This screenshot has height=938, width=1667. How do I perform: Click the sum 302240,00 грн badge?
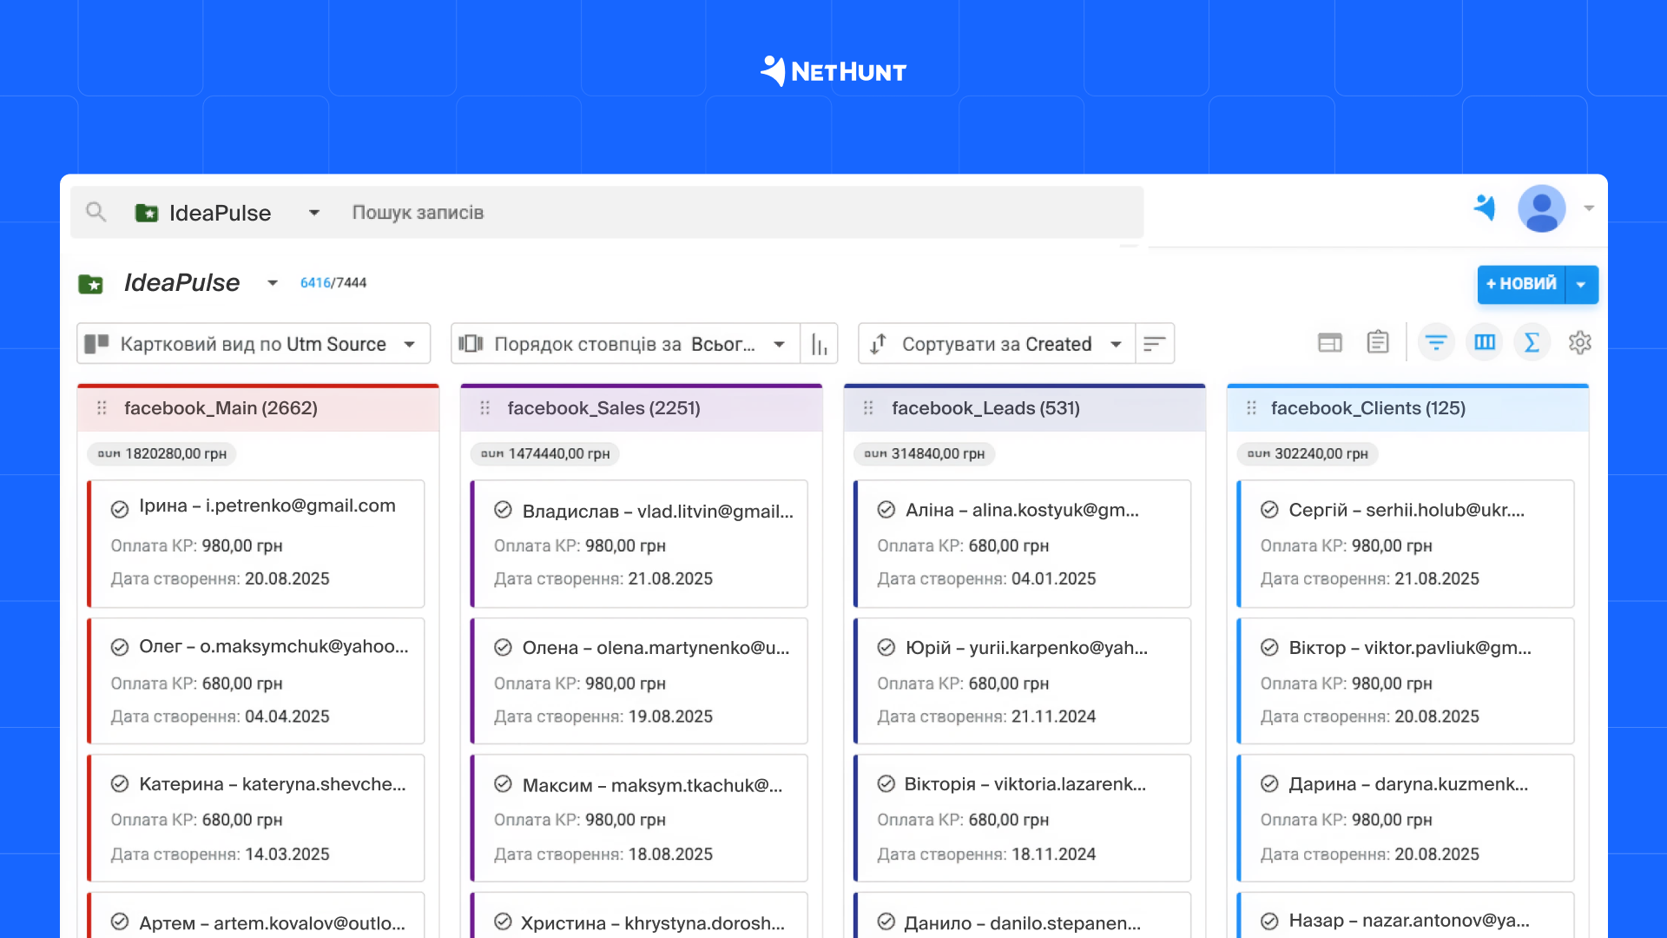(1308, 453)
